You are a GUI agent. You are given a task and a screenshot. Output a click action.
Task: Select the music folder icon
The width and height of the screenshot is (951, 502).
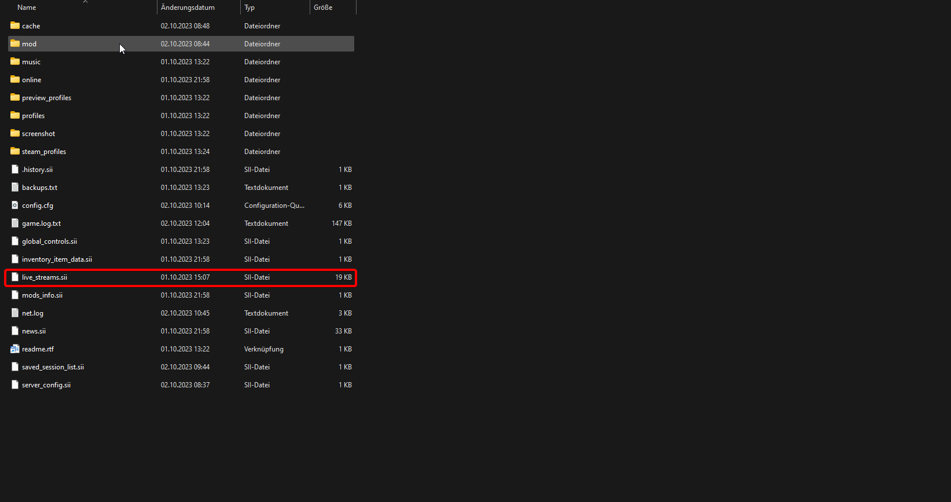click(x=15, y=61)
